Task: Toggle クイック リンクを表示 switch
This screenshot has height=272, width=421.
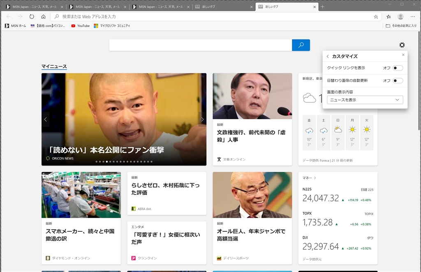Action: click(397, 68)
